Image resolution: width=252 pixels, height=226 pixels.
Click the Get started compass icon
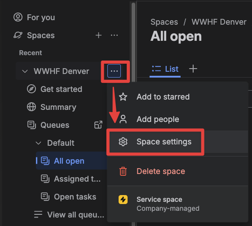[x=31, y=89]
